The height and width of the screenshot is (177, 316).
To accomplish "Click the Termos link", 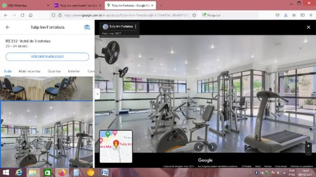I will (x=267, y=166).
